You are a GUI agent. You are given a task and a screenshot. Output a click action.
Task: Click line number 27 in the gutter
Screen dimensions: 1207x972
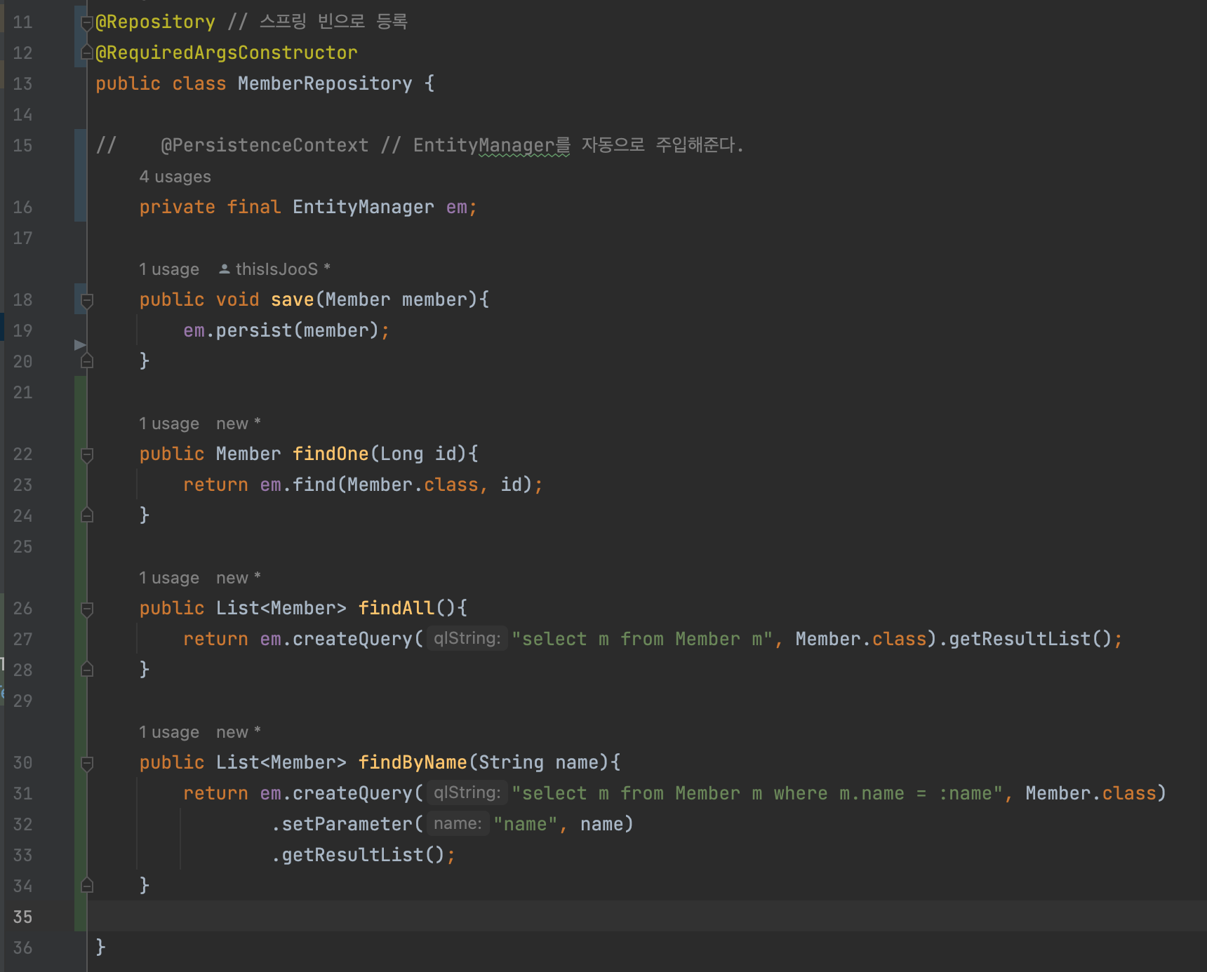(22, 639)
